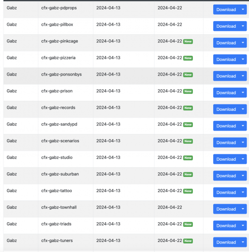
Task: Download the cfx-gabz-sandypd asset
Action: click(x=226, y=126)
